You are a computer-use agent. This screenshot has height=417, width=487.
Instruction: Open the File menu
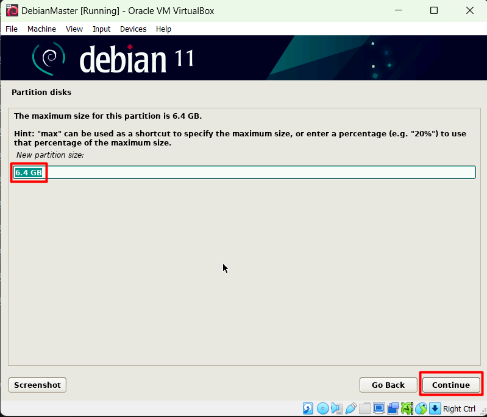[x=12, y=29]
